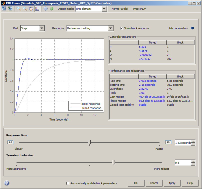Click the blue Hide parameters arrow icon
Viewport: 202px width, 189px height.
point(192,28)
